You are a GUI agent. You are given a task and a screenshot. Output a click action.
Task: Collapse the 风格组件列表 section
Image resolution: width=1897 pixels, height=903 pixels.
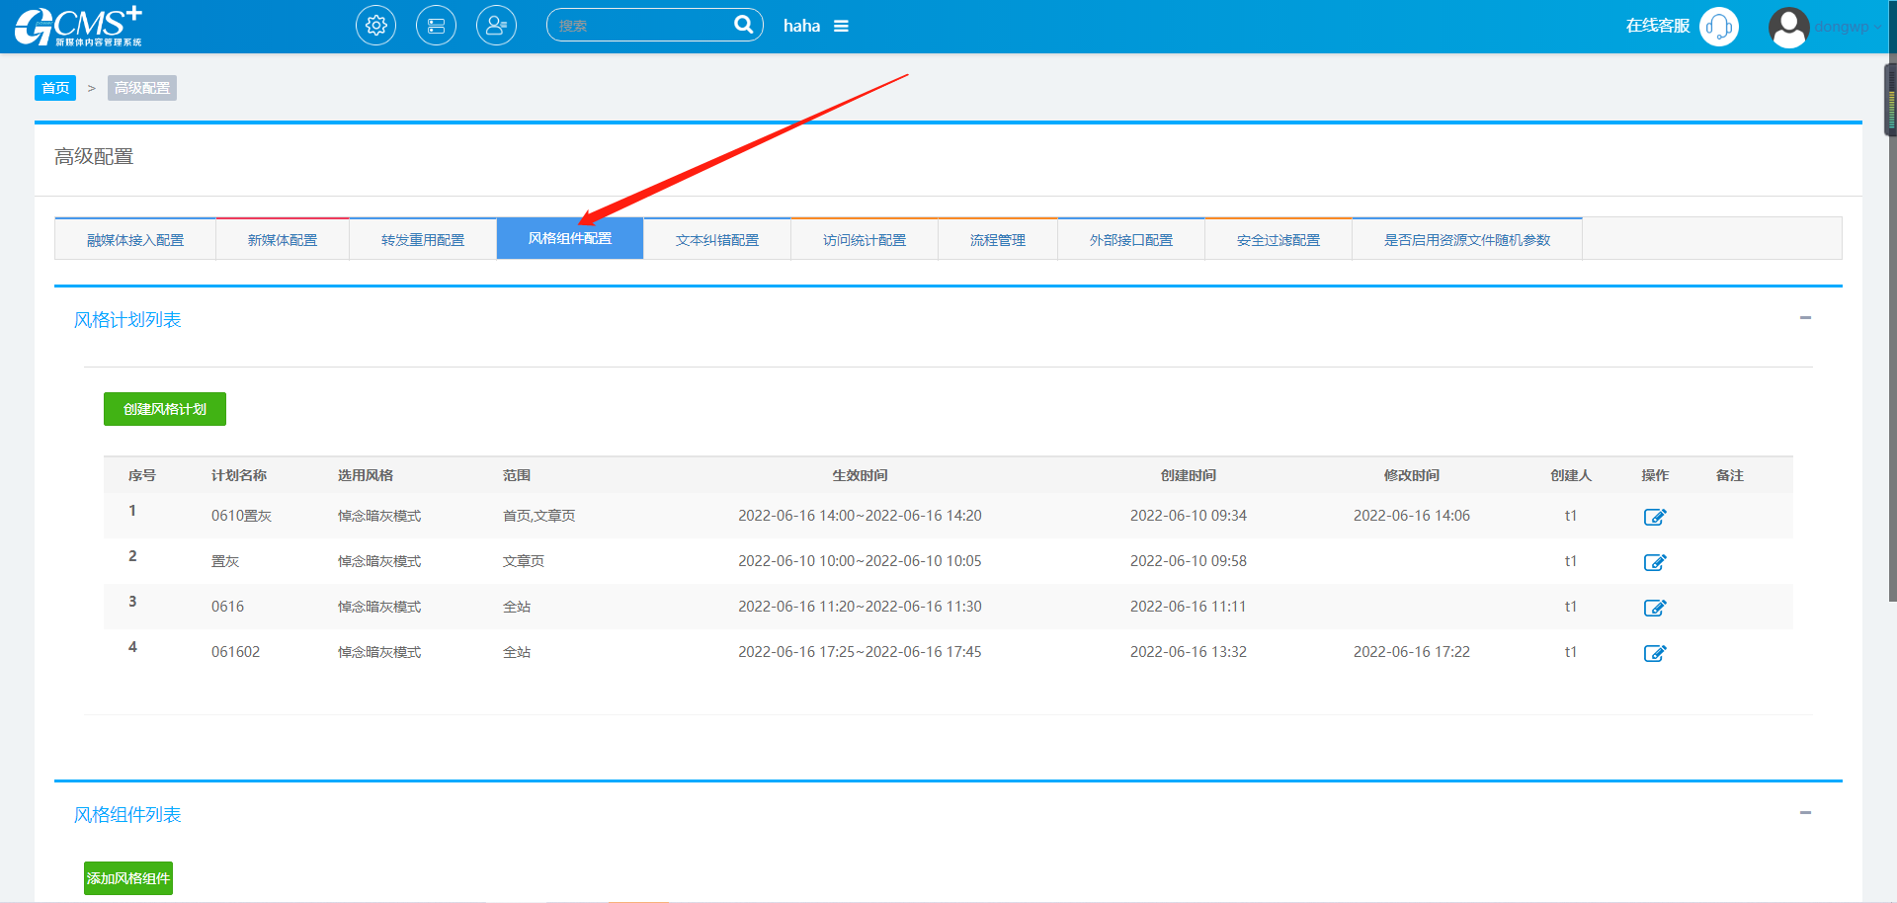coord(1805,813)
